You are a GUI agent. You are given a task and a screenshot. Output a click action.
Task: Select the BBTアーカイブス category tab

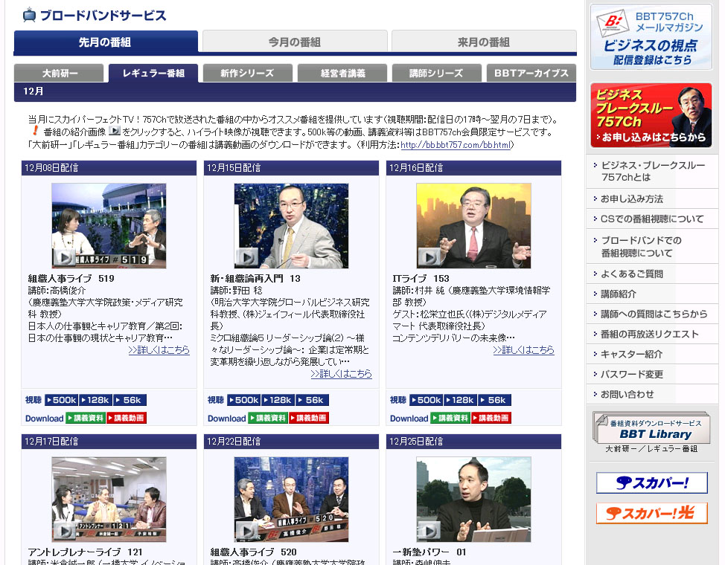point(531,73)
